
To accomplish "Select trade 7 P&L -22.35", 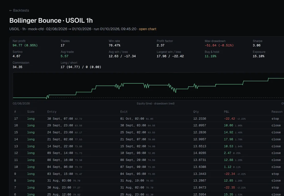I will (230, 187).
